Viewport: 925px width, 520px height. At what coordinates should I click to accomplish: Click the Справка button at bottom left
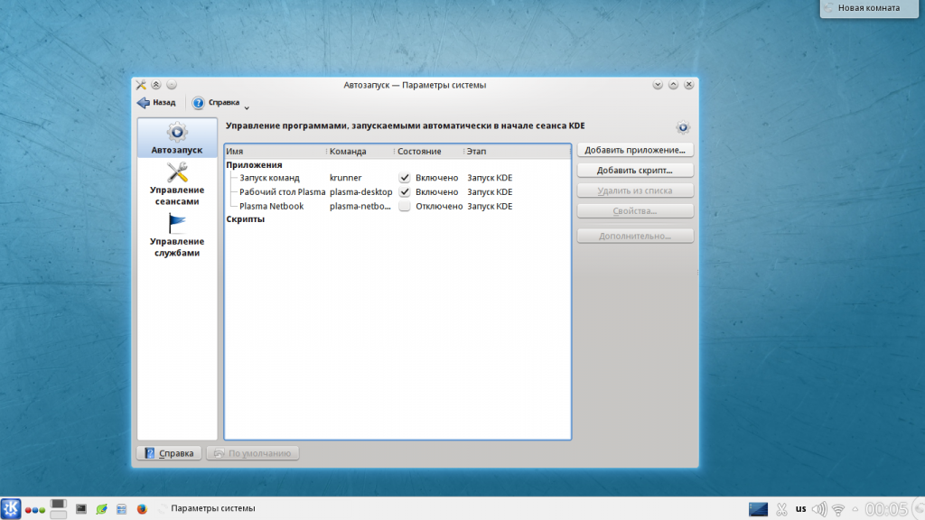tap(169, 453)
